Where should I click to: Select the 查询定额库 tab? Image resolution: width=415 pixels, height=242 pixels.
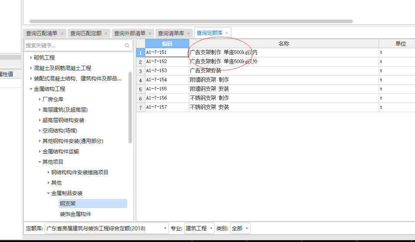coord(210,33)
